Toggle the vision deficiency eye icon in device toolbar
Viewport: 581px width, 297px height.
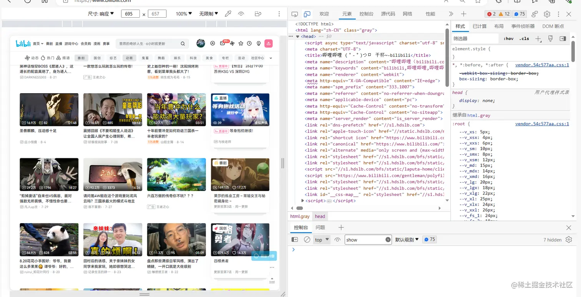click(241, 14)
